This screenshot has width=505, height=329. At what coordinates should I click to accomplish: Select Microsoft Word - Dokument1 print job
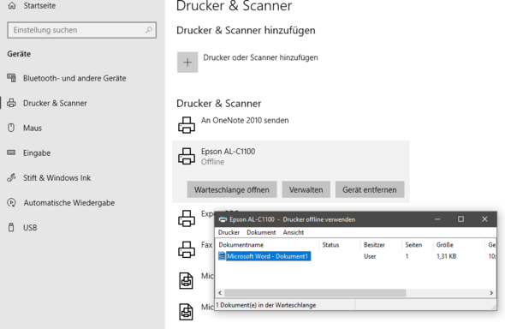(x=268, y=256)
